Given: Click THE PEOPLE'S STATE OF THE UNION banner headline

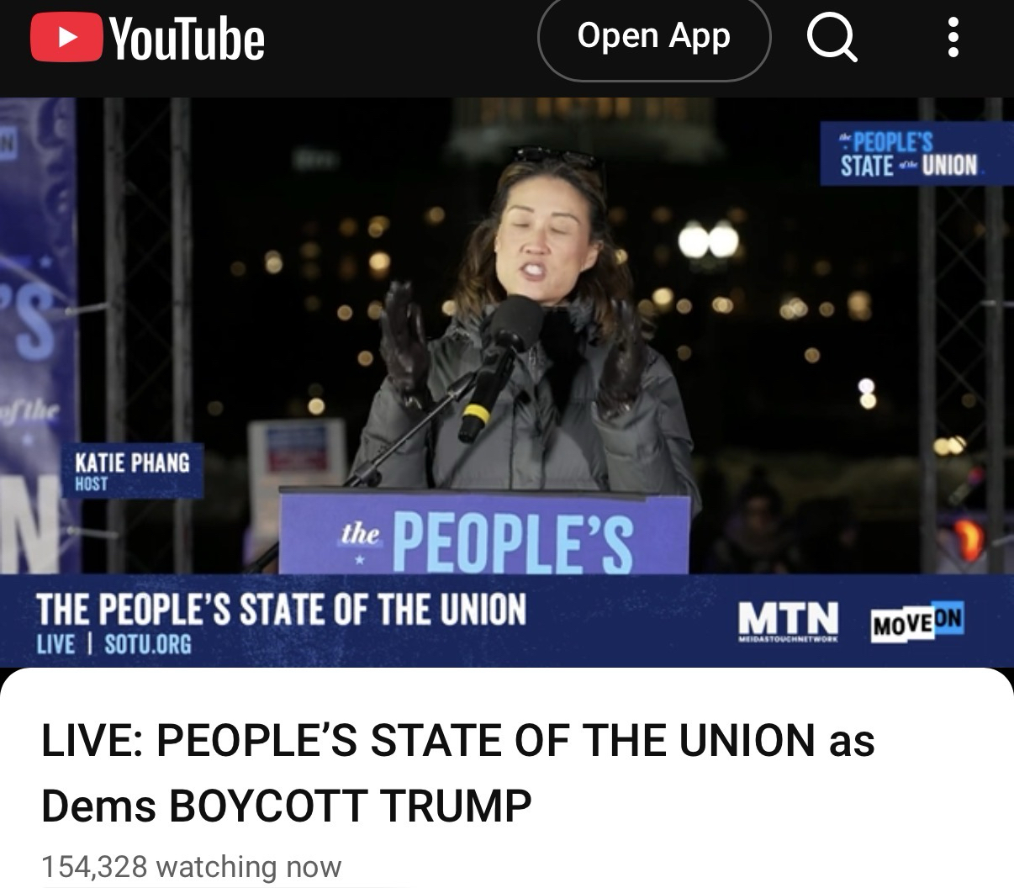Looking at the screenshot, I should click(x=282, y=608).
